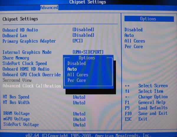Select the SidePort Clock Speed setting

[x=24, y=63]
